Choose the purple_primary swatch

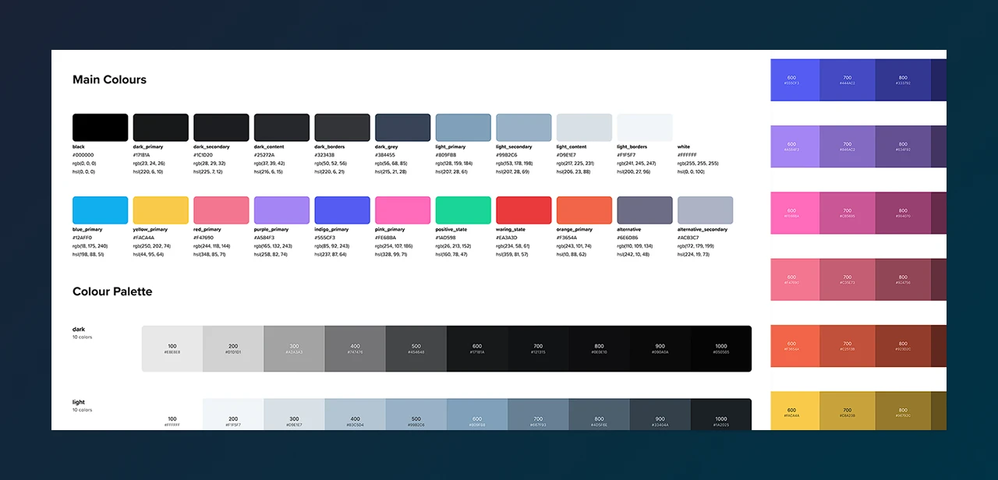281,210
